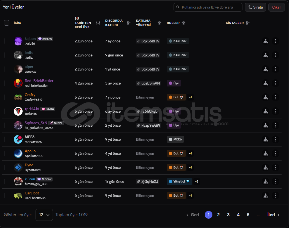The image size is (289, 228).
Task: Click the red Çıkar button
Action: click(x=276, y=7)
